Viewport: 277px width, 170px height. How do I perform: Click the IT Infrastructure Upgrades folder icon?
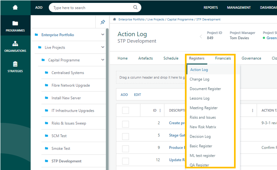pyautogui.click(x=47, y=110)
